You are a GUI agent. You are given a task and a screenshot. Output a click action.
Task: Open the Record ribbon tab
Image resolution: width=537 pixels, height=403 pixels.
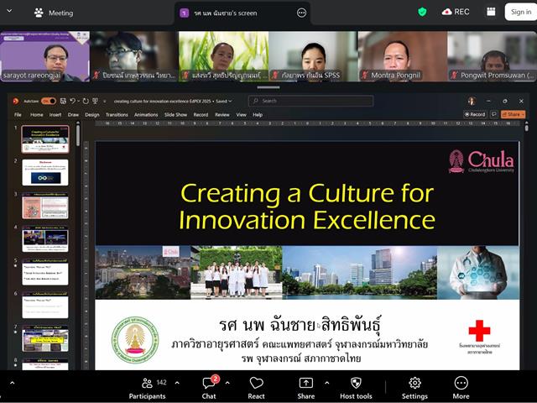[x=201, y=115]
